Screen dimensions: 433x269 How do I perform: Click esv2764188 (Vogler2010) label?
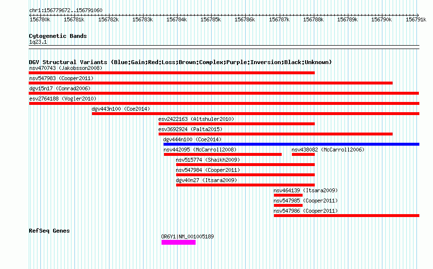point(63,99)
